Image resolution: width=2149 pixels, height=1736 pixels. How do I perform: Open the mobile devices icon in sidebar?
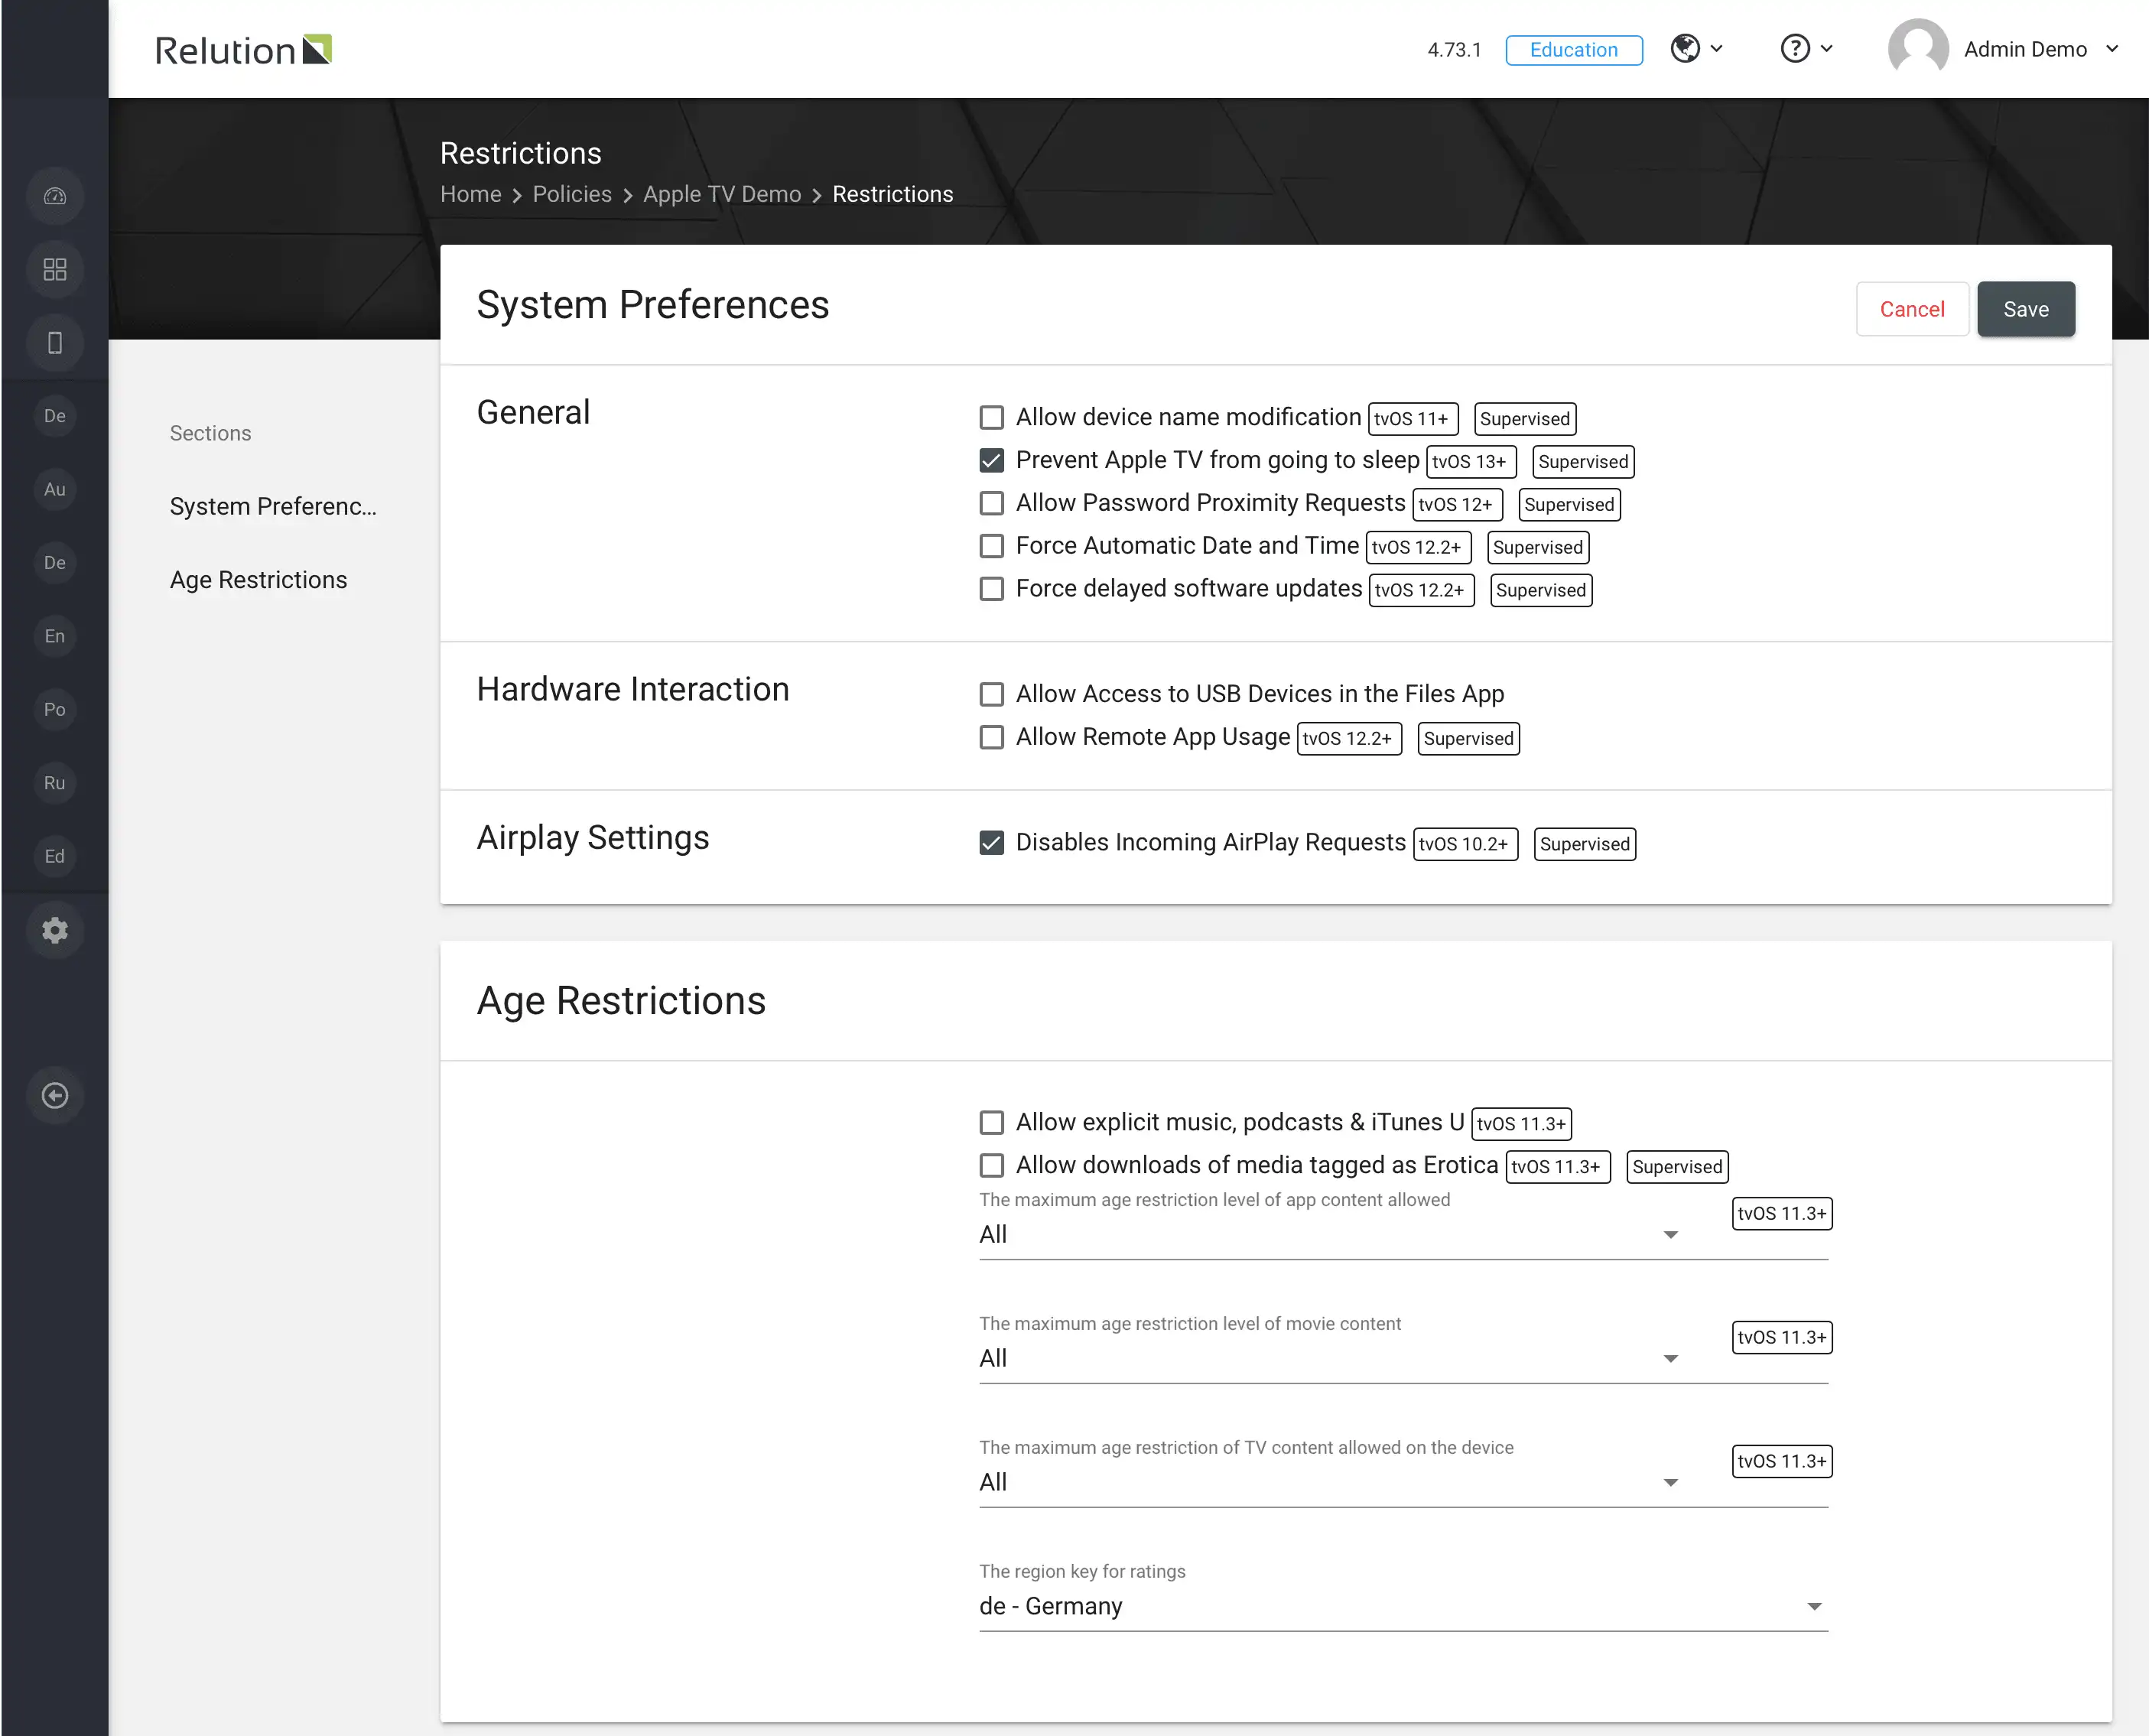coord(55,343)
